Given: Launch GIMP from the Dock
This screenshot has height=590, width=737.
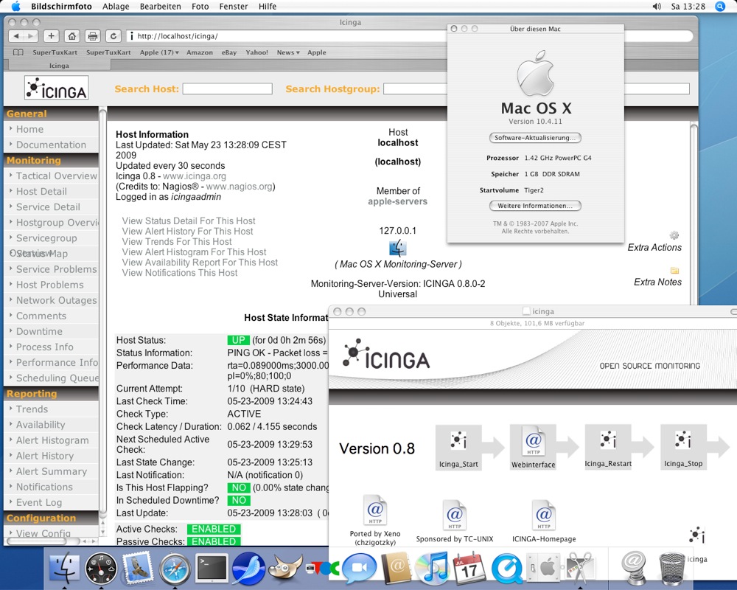Looking at the screenshot, I should pyautogui.click(x=285, y=568).
